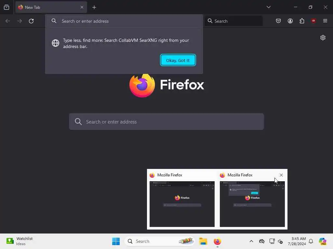Click the Firefox taskbar icon
Screen dimensions: 333x249
coord(217,241)
